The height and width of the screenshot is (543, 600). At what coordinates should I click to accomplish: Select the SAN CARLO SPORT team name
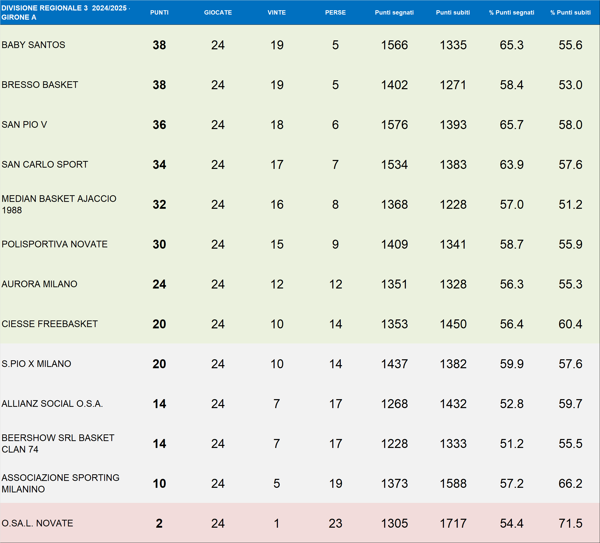45,165
